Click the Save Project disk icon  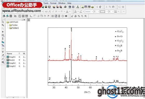[x=46, y=7]
